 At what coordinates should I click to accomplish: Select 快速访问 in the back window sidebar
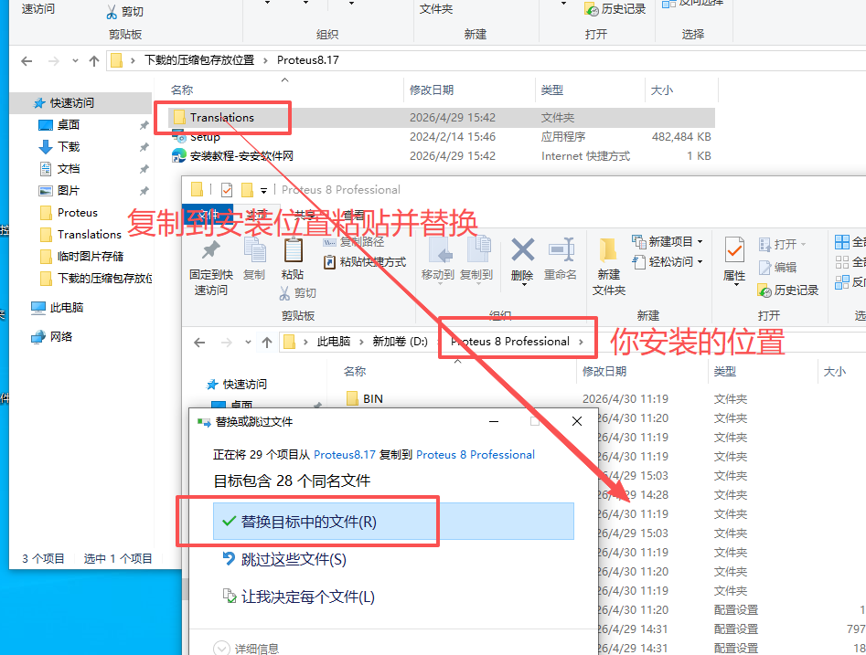72,103
